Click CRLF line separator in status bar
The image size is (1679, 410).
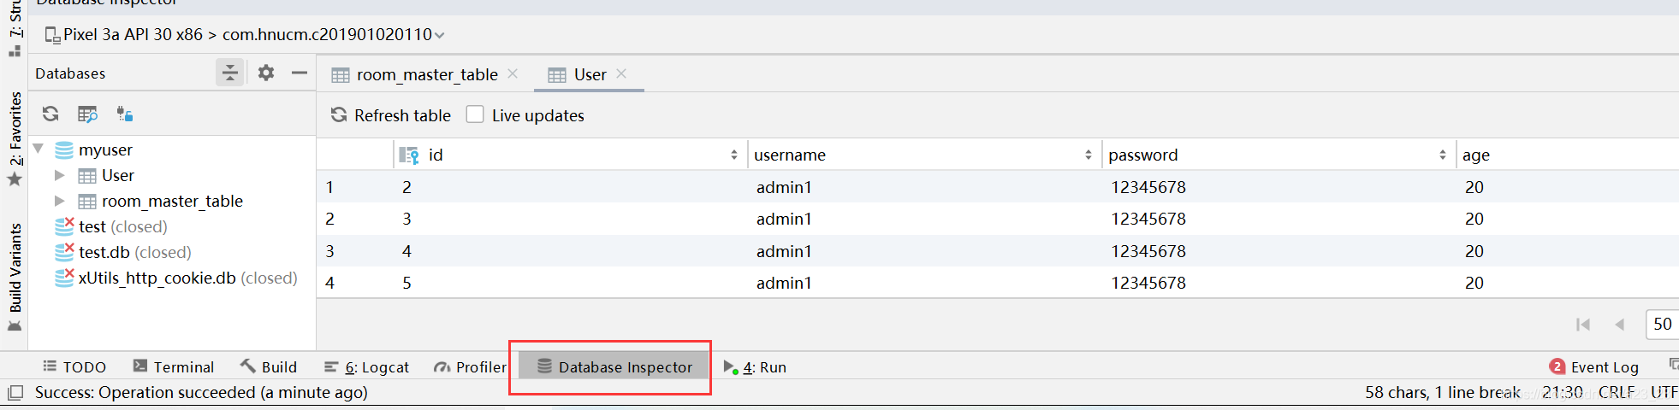1617,392
